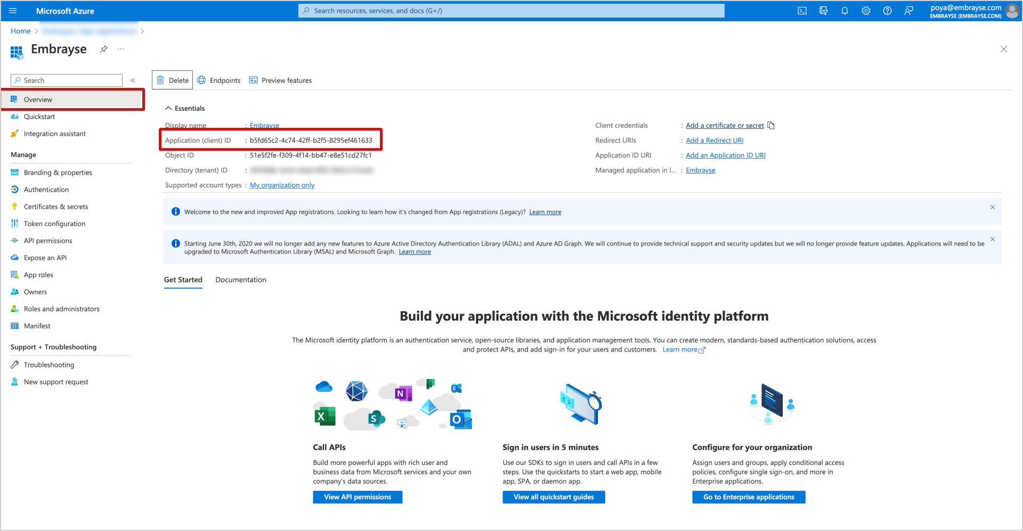This screenshot has width=1023, height=531.
Task: Open the more options ellipsis next to Embrayse
Action: click(x=121, y=49)
